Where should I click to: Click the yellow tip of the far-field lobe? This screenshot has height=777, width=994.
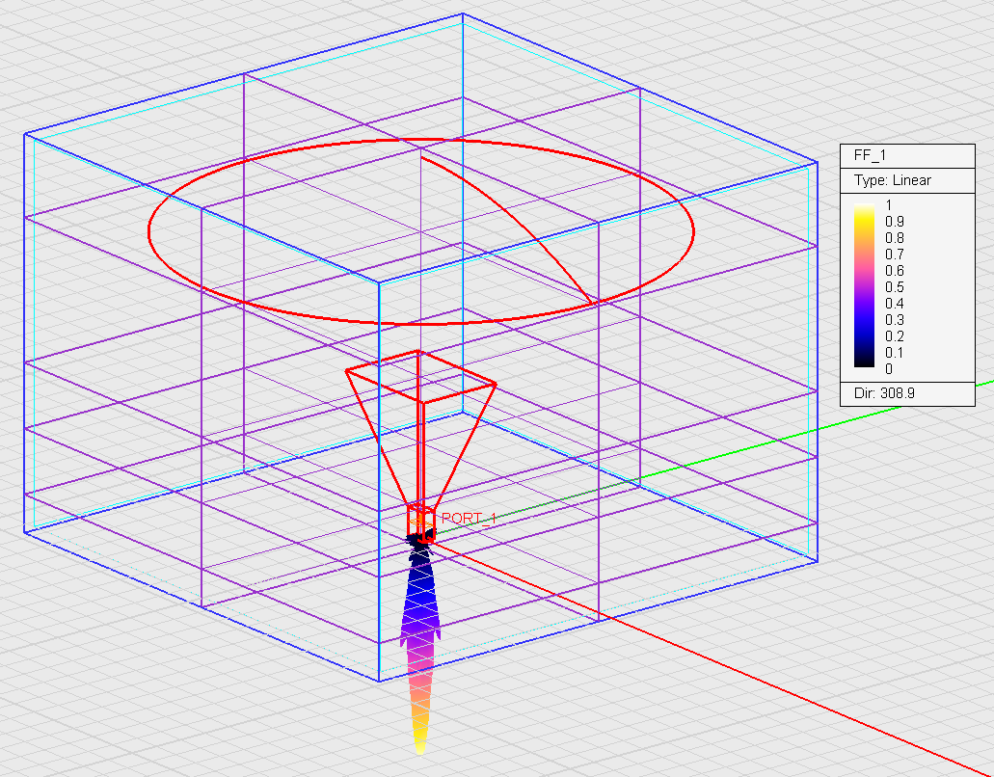click(419, 742)
